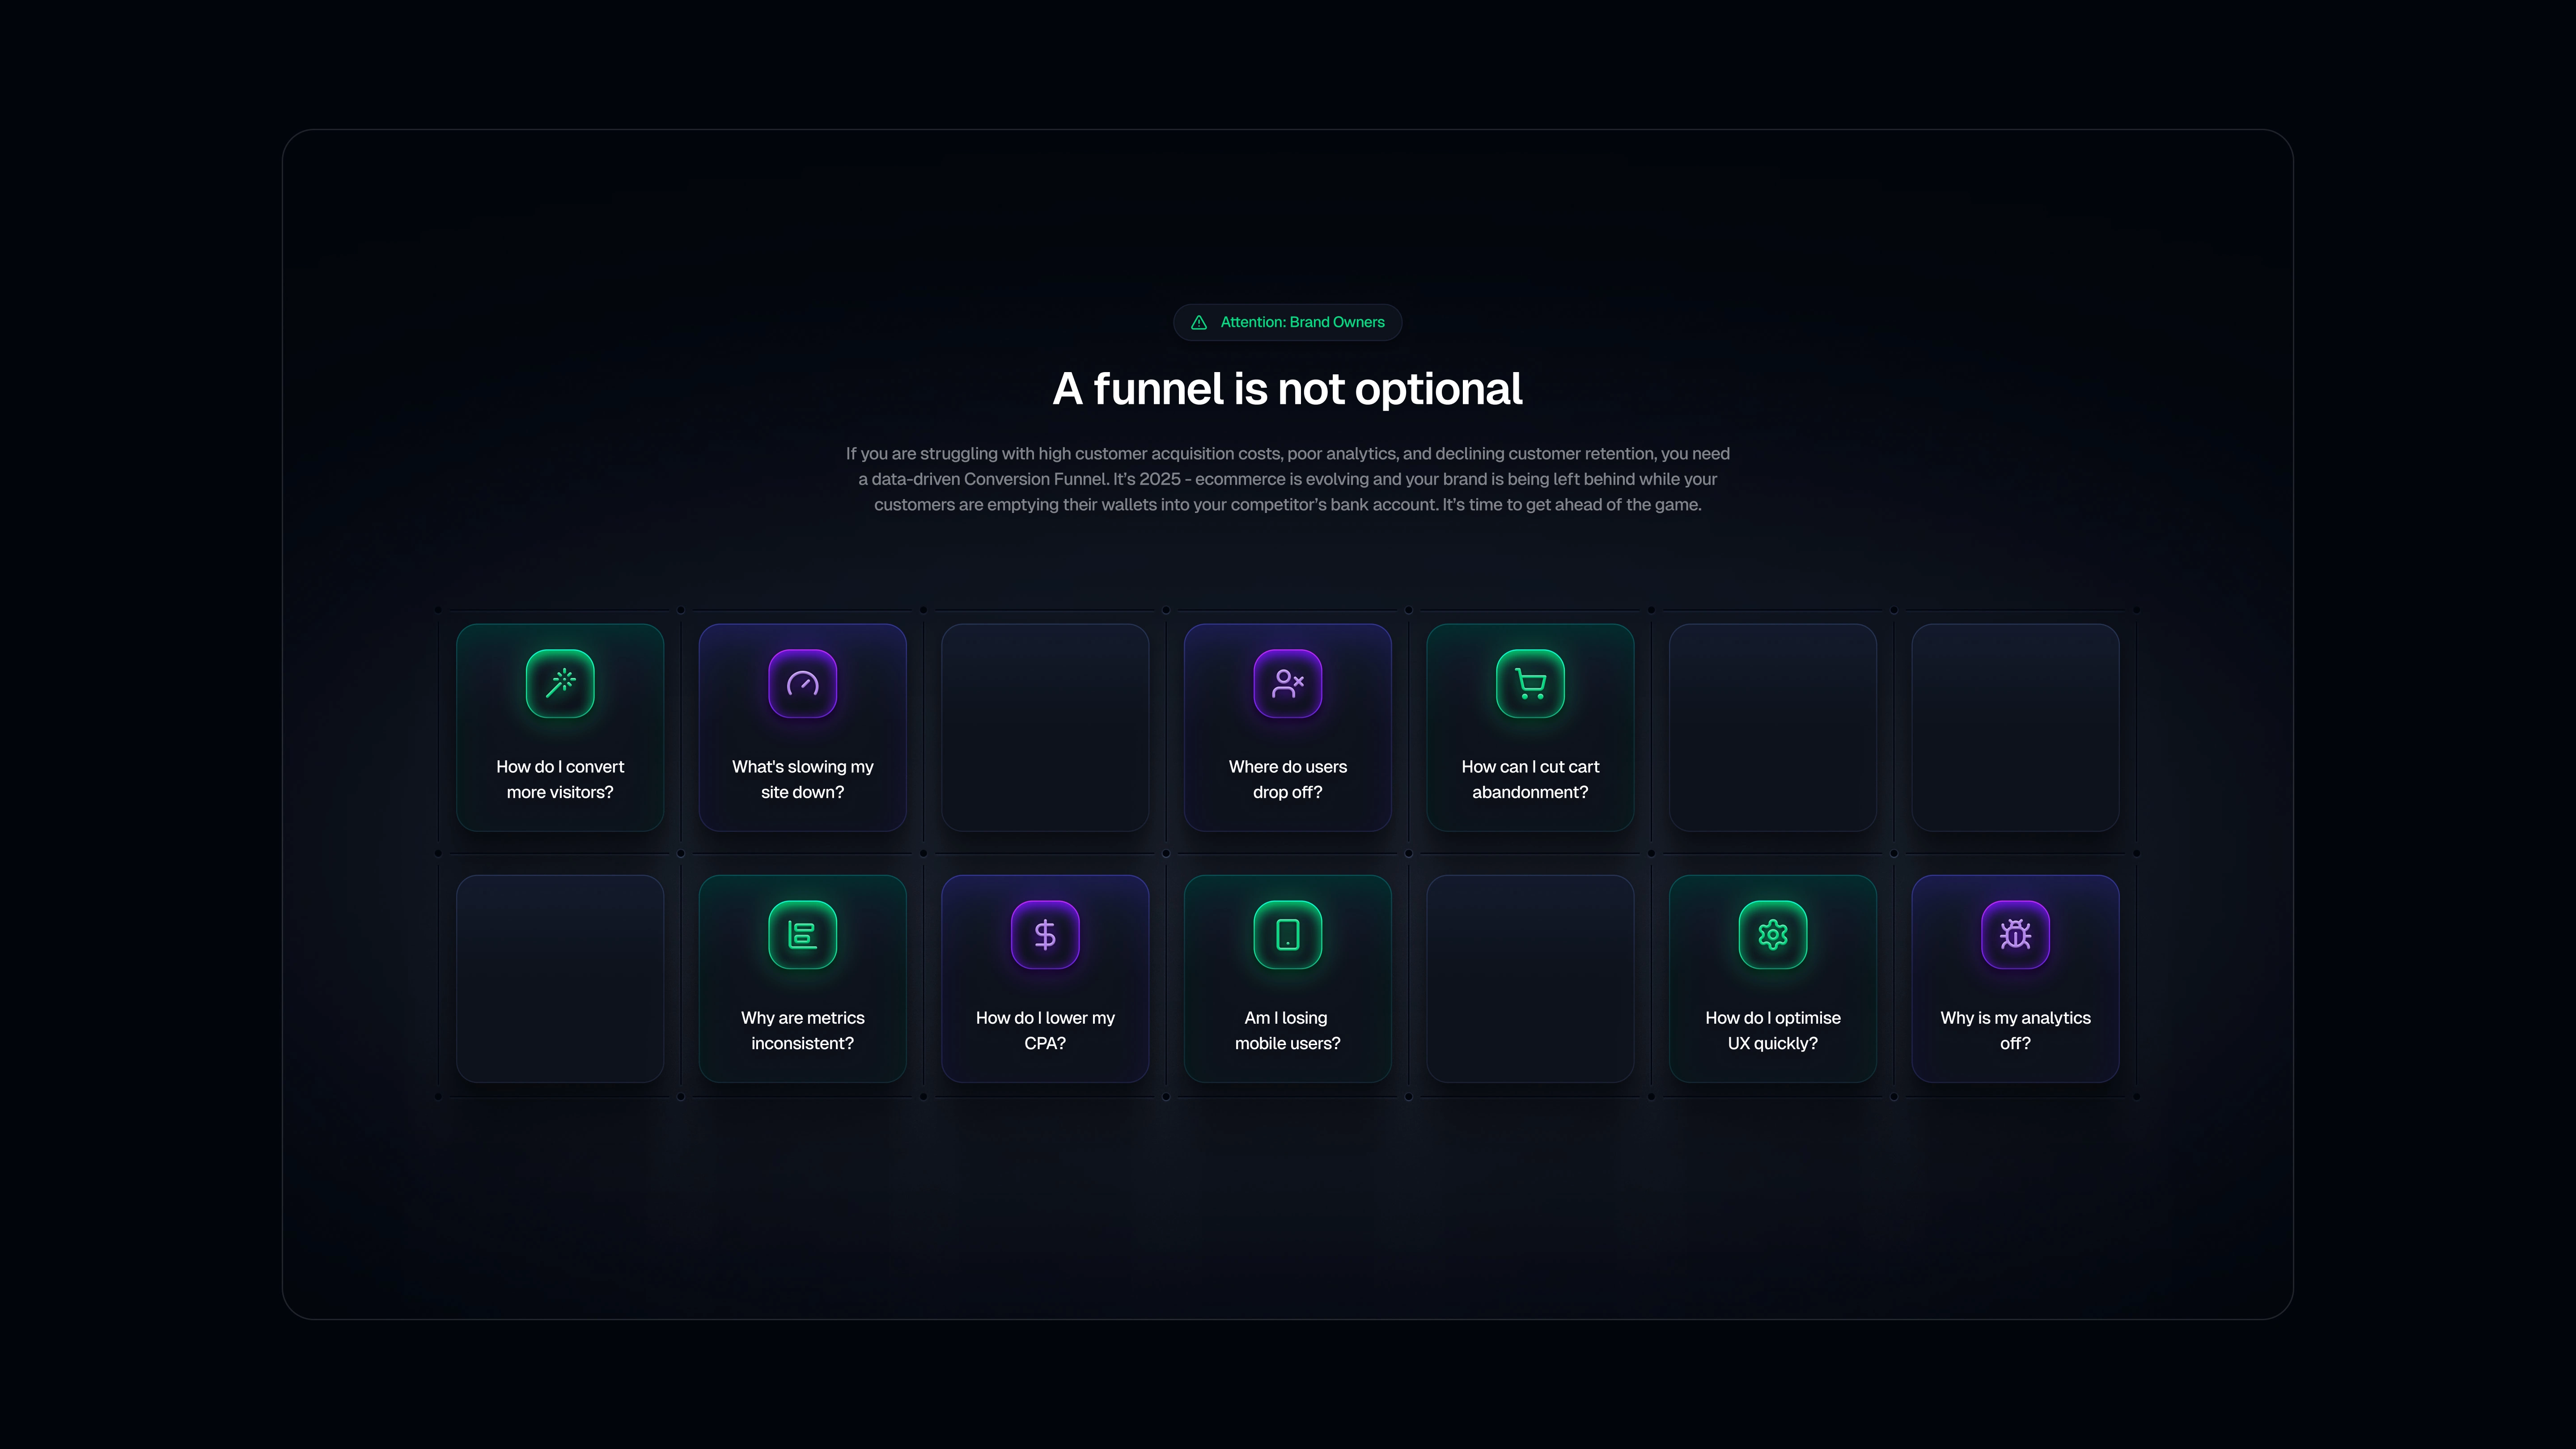2576x1449 pixels.
Task: Select 'Attention: Brand Owners' badge text
Action: (x=1302, y=322)
